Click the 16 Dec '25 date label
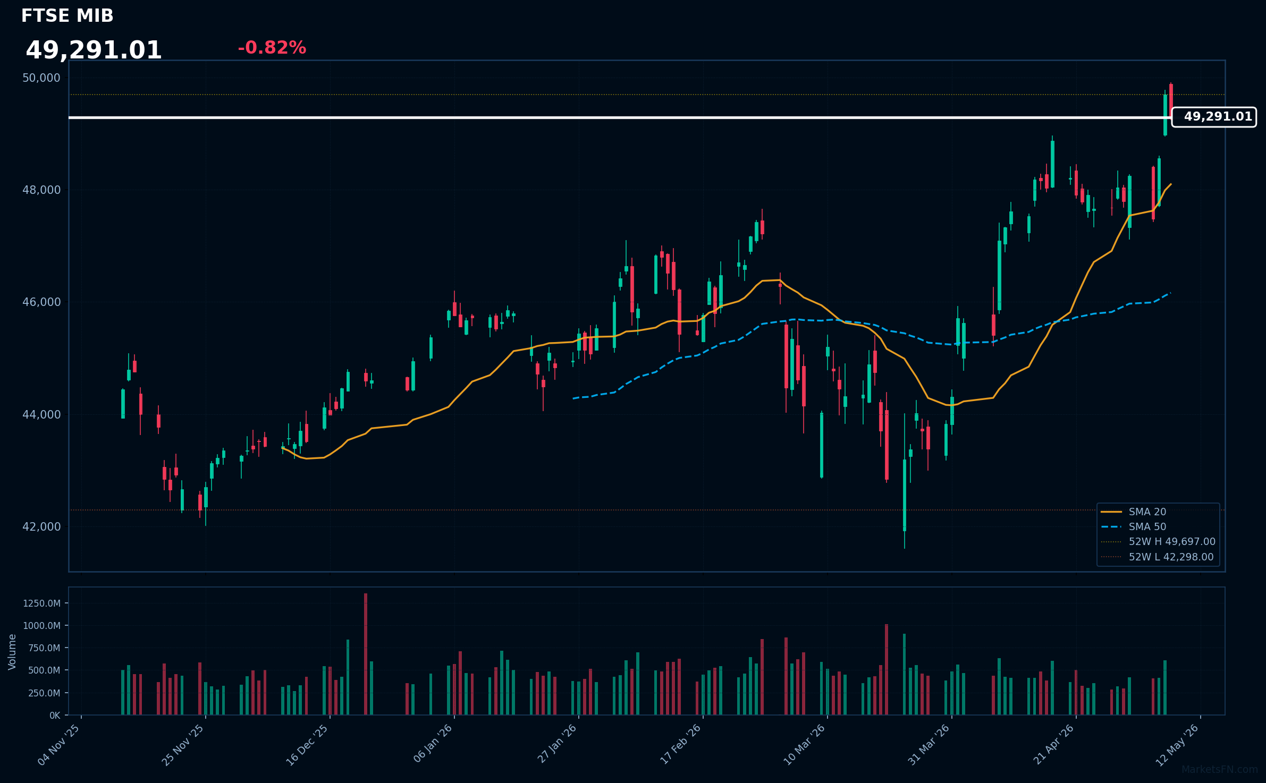The height and width of the screenshot is (783, 1266). coord(307,745)
